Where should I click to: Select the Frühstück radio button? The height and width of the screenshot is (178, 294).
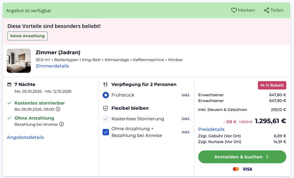[x=106, y=95]
